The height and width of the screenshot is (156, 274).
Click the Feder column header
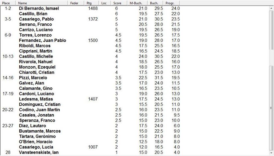[76, 3]
